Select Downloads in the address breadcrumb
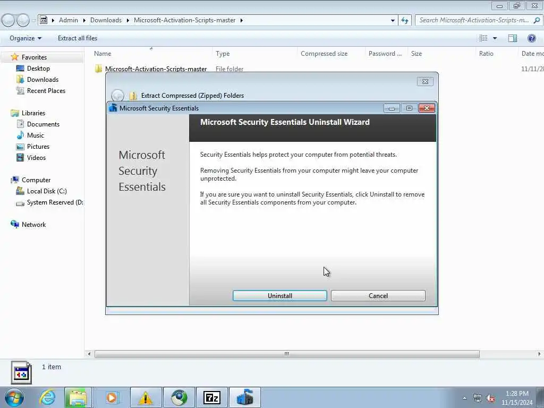Screen dimensions: 544x408 pos(106,20)
